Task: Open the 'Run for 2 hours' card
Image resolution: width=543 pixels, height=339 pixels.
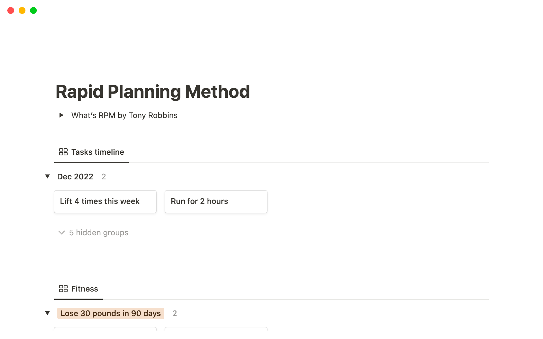Action: 216,201
